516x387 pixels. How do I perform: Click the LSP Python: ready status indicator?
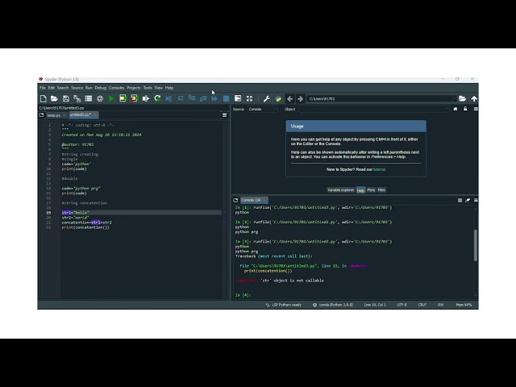(284, 305)
